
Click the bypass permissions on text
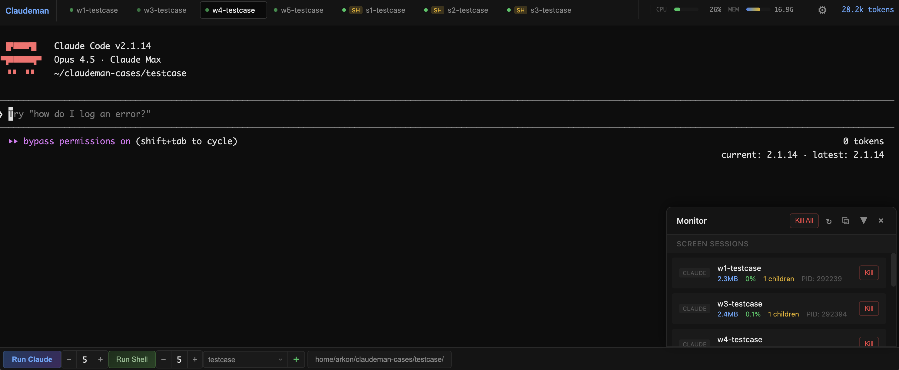[x=77, y=141]
